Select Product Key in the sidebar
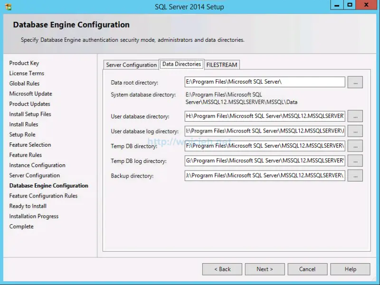The width and height of the screenshot is (380, 285). pos(23,63)
